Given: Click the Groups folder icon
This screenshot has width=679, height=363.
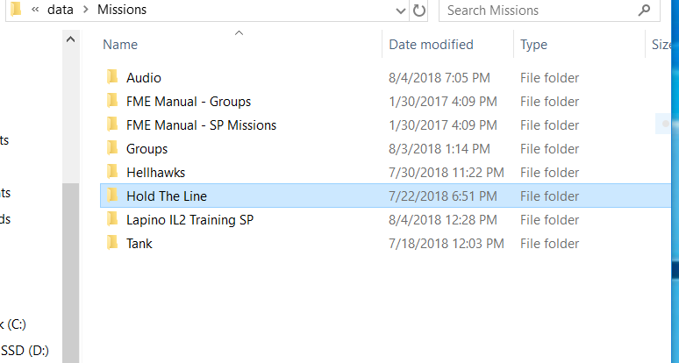Looking at the screenshot, I should click(112, 148).
